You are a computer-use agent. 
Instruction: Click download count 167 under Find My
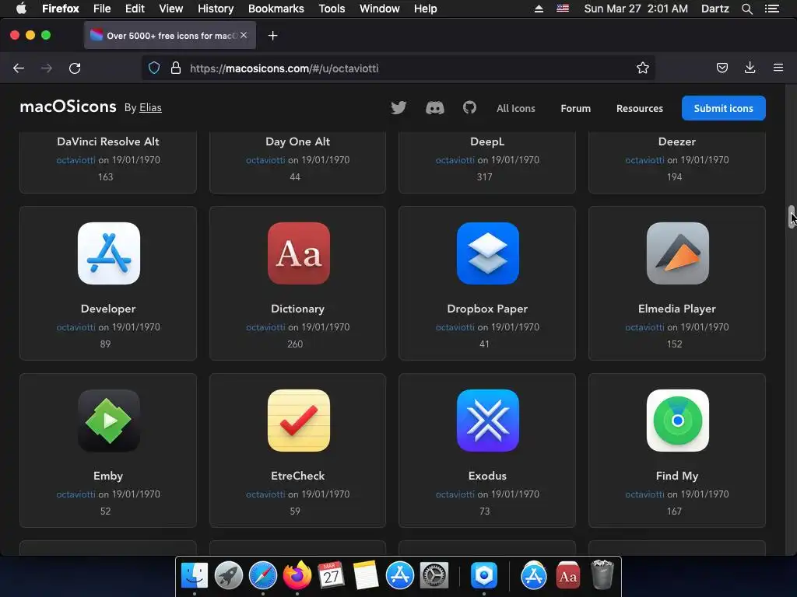pos(674,511)
